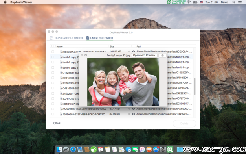Click the Delete button
The image size is (246, 154).
pos(184,124)
